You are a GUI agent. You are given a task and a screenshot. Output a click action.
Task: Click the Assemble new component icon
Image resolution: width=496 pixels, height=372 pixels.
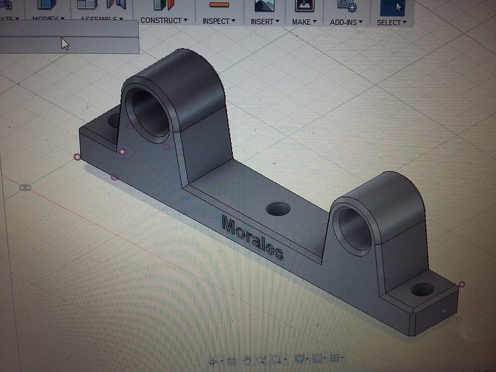tap(87, 4)
